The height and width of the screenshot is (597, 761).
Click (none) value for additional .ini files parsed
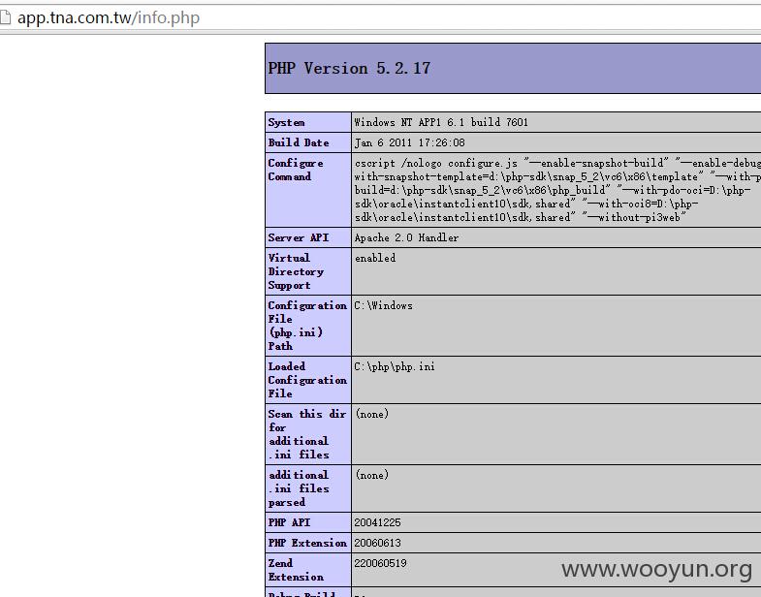(x=372, y=475)
